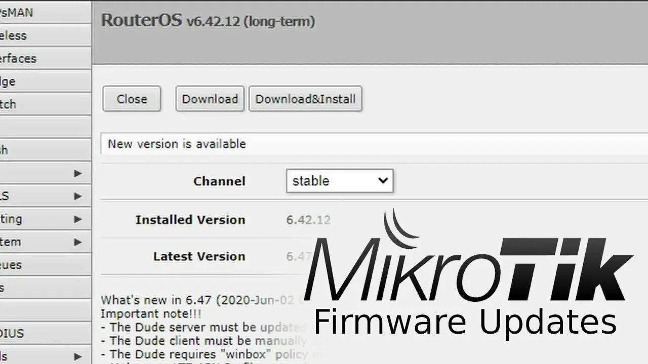
Task: Click the Download button
Action: click(210, 99)
